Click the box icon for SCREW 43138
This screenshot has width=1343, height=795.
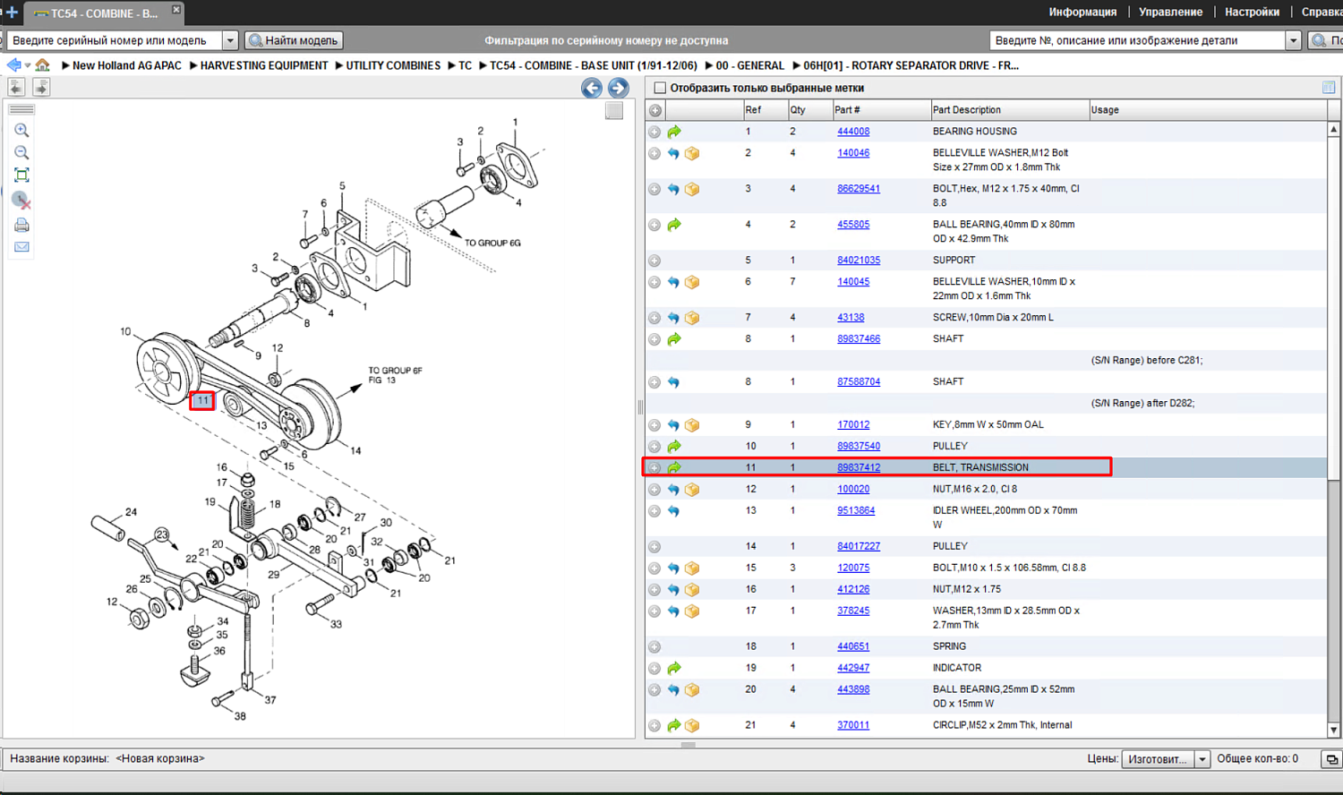[x=692, y=318]
